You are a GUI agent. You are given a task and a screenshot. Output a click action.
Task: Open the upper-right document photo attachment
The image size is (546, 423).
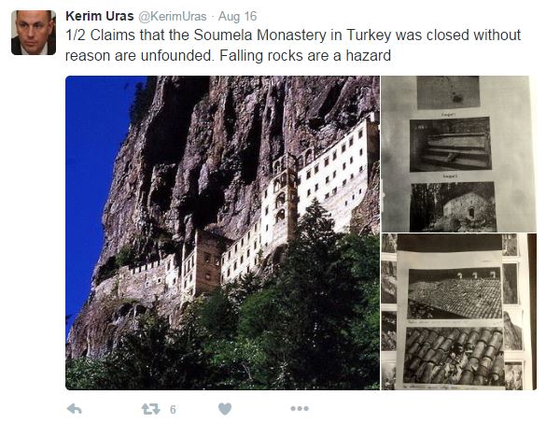coord(458,154)
